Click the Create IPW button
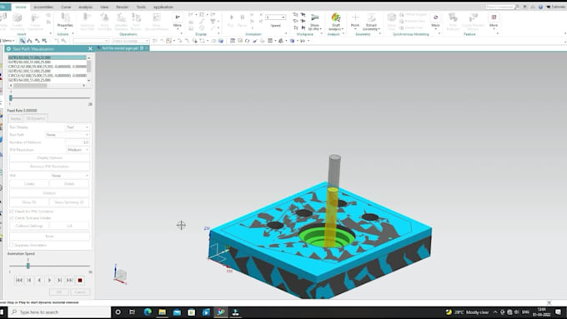The image size is (567, 319). tap(29, 184)
